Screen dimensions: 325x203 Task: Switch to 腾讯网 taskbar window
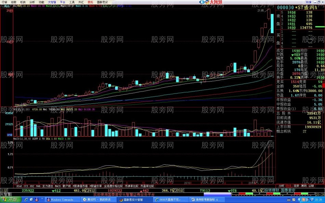click(x=99, y=200)
